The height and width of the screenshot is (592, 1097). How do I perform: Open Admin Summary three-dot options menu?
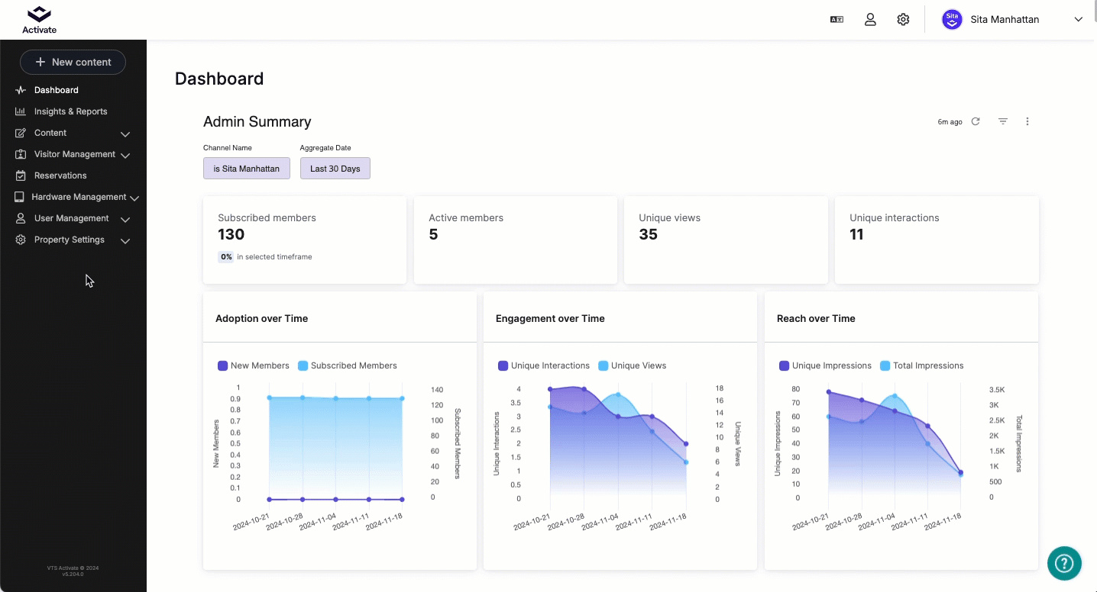pos(1027,121)
